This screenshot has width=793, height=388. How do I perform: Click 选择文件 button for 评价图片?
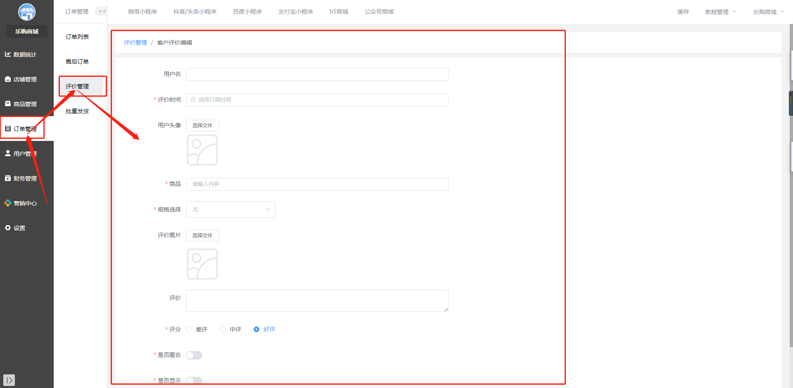coord(202,236)
